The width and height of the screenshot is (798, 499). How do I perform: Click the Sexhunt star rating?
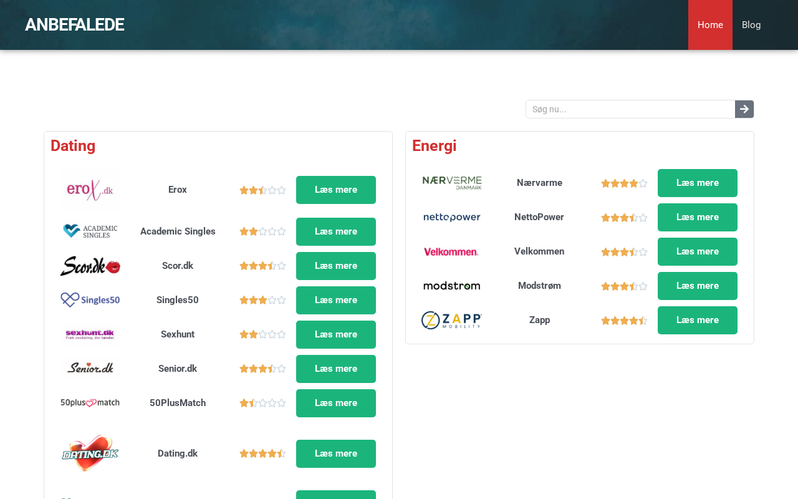tap(262, 335)
